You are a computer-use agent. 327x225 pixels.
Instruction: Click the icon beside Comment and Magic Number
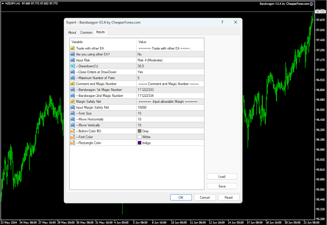[73, 84]
